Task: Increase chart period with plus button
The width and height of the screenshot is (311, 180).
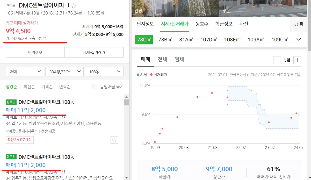Action: coord(297,60)
